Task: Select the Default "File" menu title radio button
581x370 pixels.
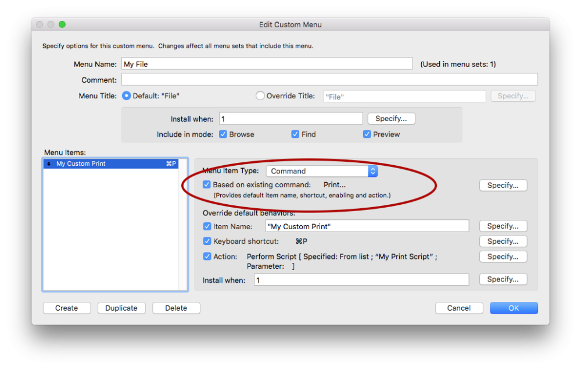Action: click(x=126, y=96)
